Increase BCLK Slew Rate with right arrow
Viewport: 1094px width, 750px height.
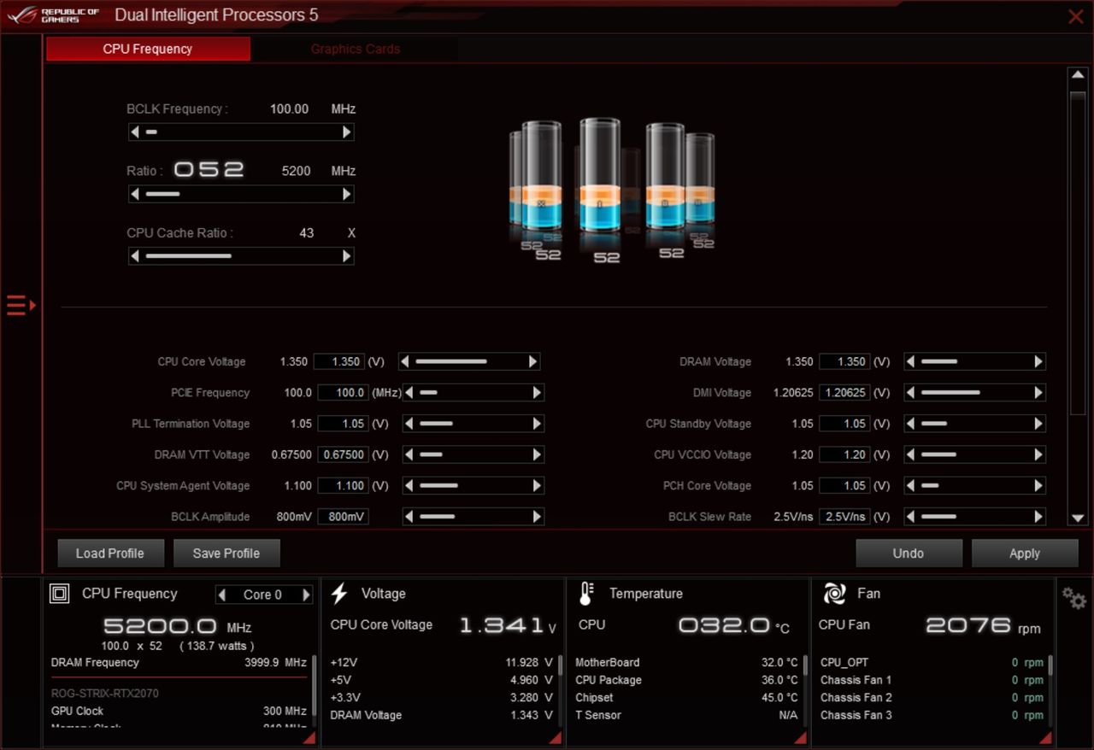click(1038, 517)
